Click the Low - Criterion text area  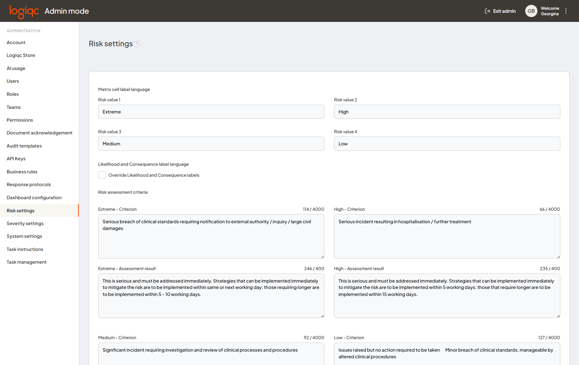point(447,354)
